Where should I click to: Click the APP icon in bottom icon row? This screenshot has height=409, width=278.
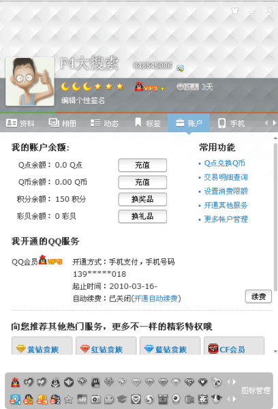coord(82,399)
